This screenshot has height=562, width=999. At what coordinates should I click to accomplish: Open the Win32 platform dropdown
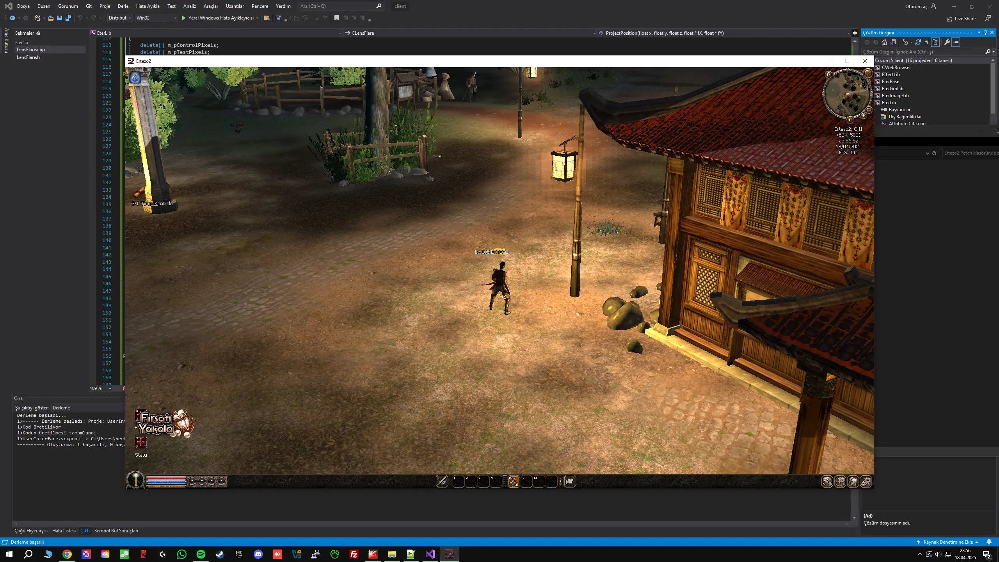(156, 18)
